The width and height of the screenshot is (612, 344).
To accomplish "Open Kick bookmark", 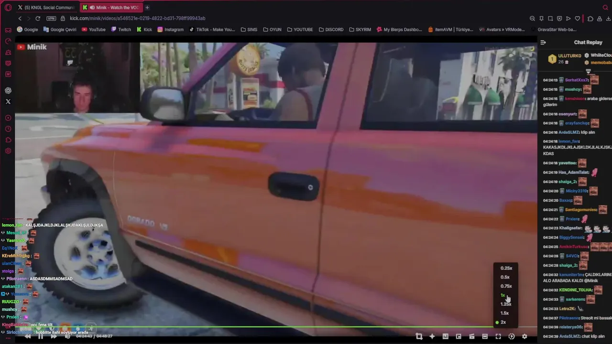I will click(144, 29).
